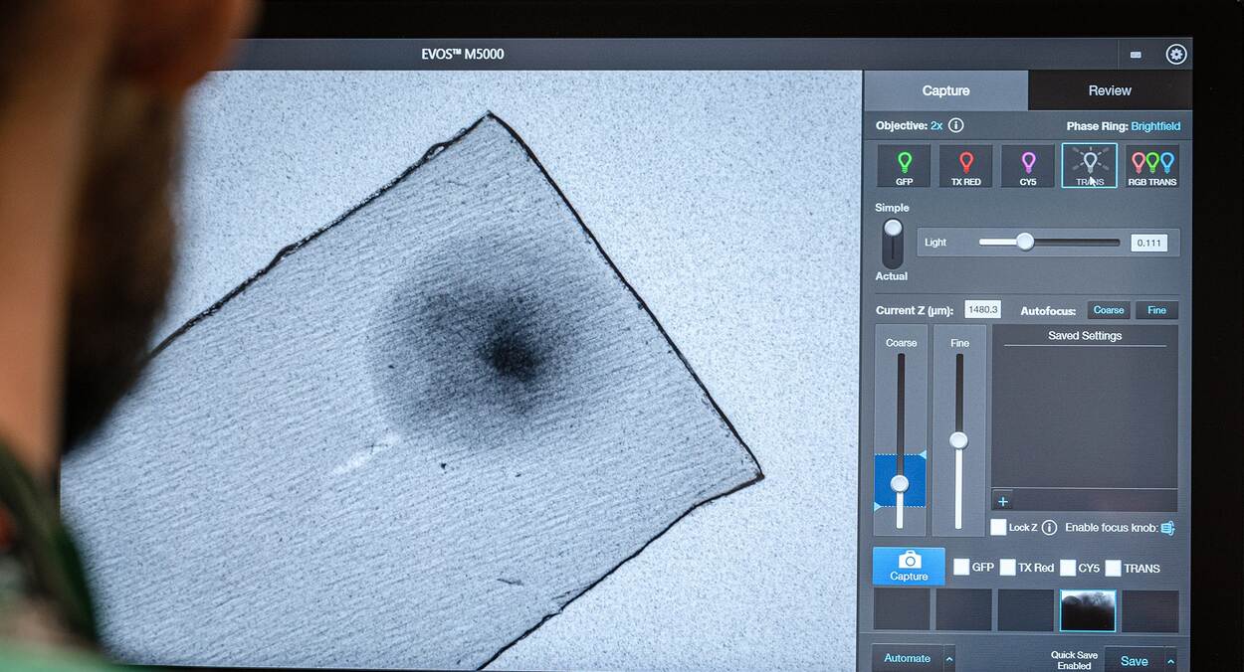Select the third empty capture thumbnail slot
The image size is (1244, 672).
coord(1026,610)
